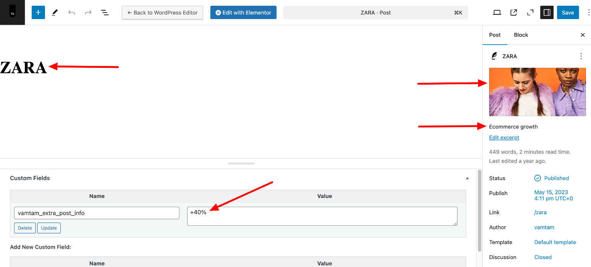This screenshot has width=591, height=267.
Task: Open the block inserter plus button
Action: [x=38, y=13]
